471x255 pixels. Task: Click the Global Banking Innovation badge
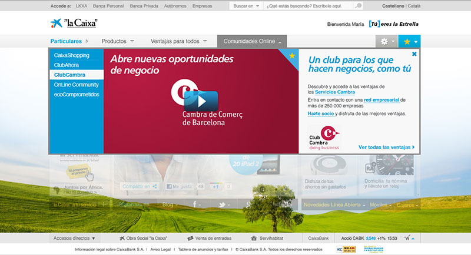pyautogui.click(x=373, y=249)
